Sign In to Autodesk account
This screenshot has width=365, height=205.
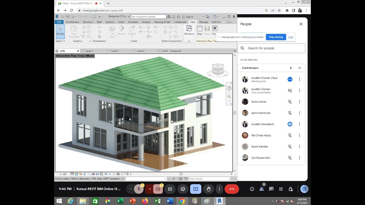pos(188,17)
